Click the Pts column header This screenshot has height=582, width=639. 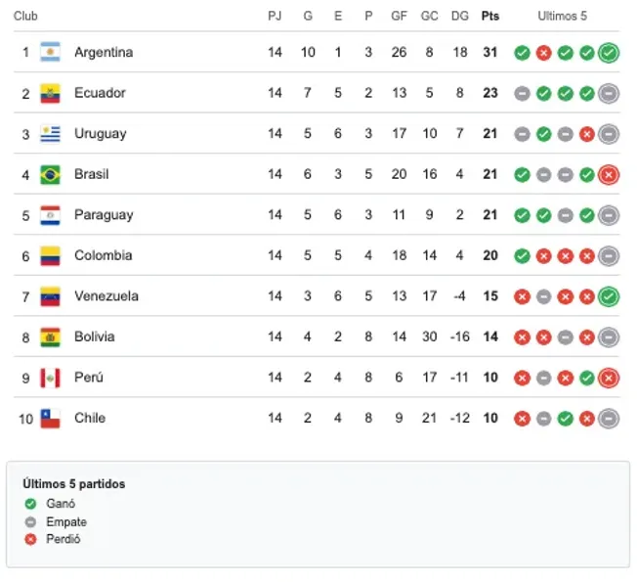pyautogui.click(x=490, y=17)
